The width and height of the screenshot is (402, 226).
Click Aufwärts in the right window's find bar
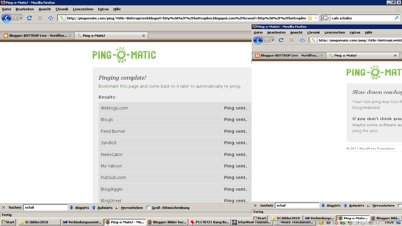tap(354, 205)
